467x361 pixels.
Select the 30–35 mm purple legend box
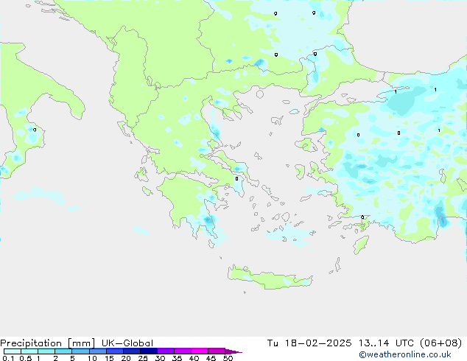(166, 351)
